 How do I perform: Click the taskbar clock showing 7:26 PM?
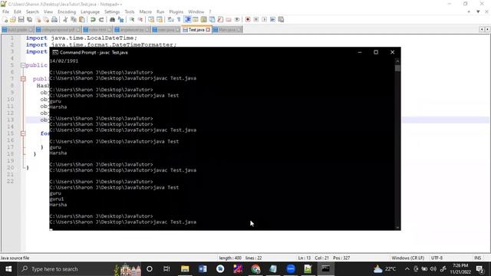click(x=460, y=269)
